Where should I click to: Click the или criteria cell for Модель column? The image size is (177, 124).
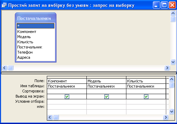(x=106, y=107)
